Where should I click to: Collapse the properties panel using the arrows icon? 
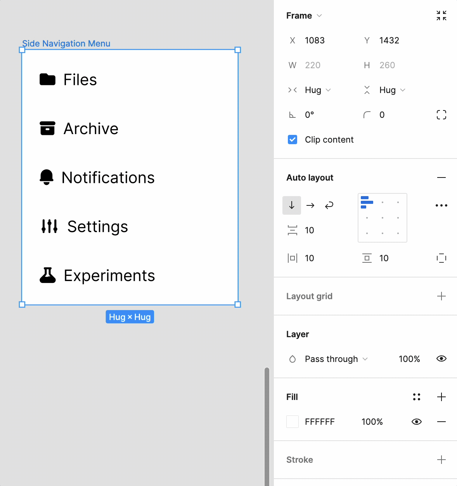[441, 16]
